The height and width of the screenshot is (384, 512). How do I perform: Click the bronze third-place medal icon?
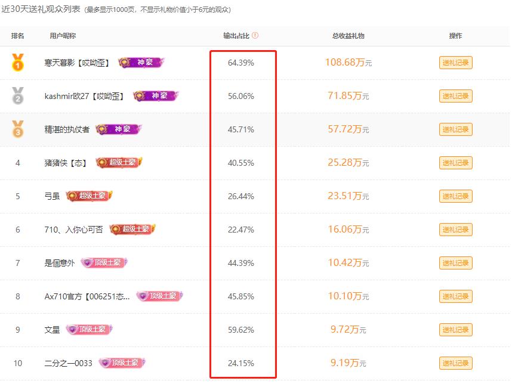click(x=18, y=129)
